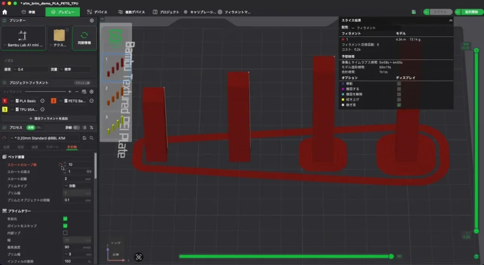Uncheck ポイントをスキップ checkbox
Viewport: 484px width, 265px height.
(x=65, y=226)
